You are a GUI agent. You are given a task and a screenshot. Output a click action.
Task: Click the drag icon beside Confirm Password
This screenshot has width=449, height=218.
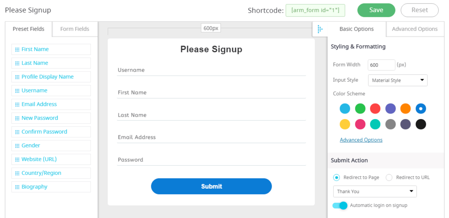point(17,132)
